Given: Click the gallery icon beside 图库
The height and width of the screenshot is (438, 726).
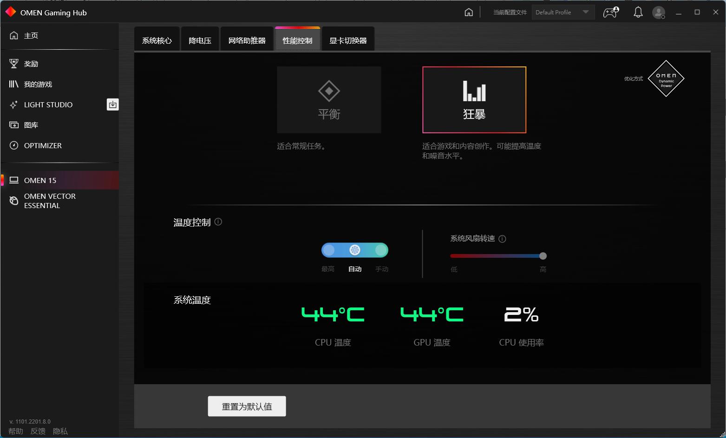Looking at the screenshot, I should point(14,125).
